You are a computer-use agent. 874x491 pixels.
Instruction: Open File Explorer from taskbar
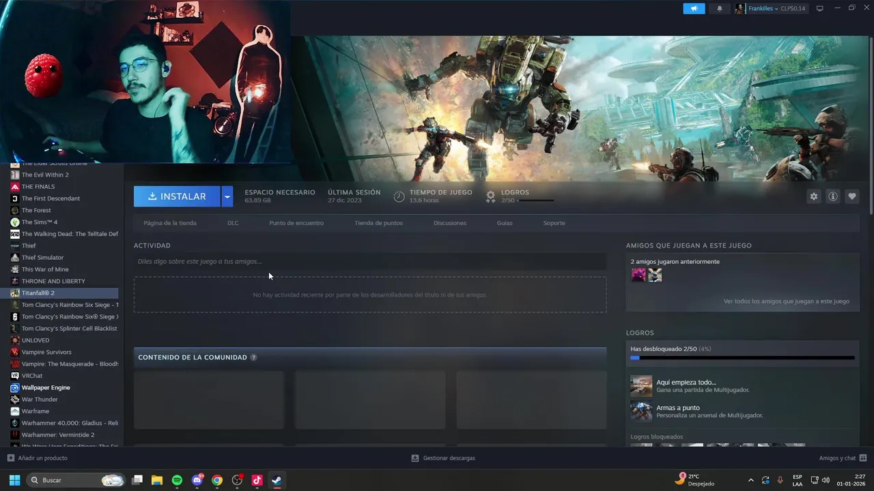coord(157,480)
